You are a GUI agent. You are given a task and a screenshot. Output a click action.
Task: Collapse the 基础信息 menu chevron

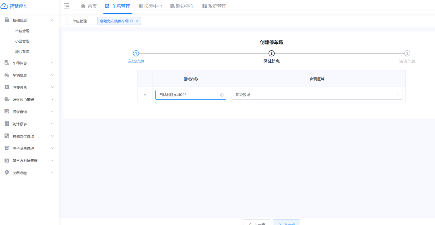point(52,20)
